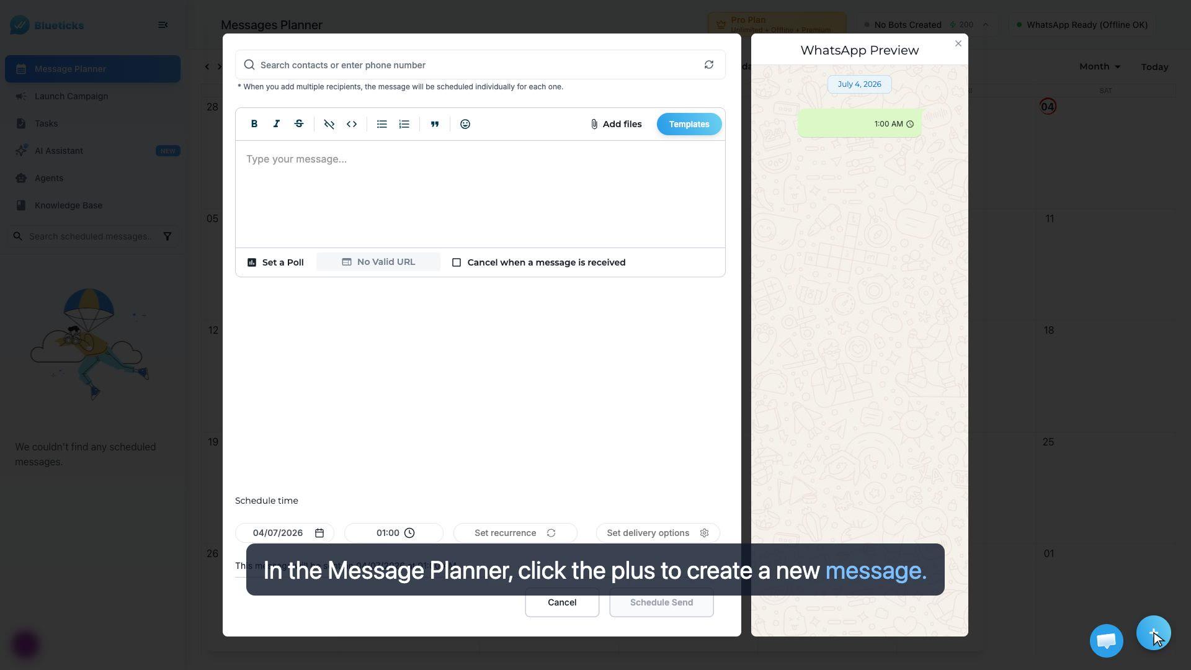1191x670 pixels.
Task: Select calendar day 11
Action: click(x=1049, y=218)
